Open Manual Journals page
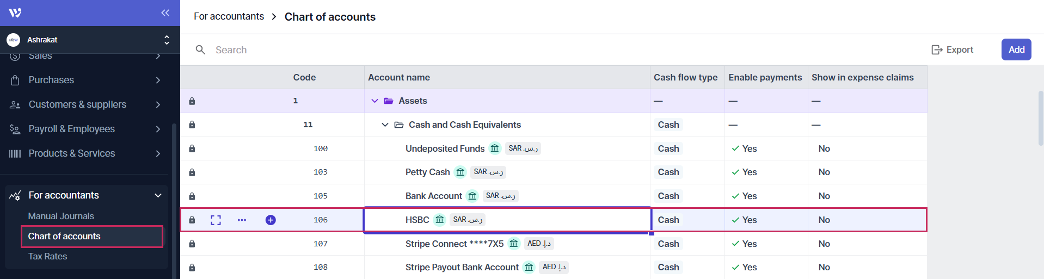 point(61,216)
